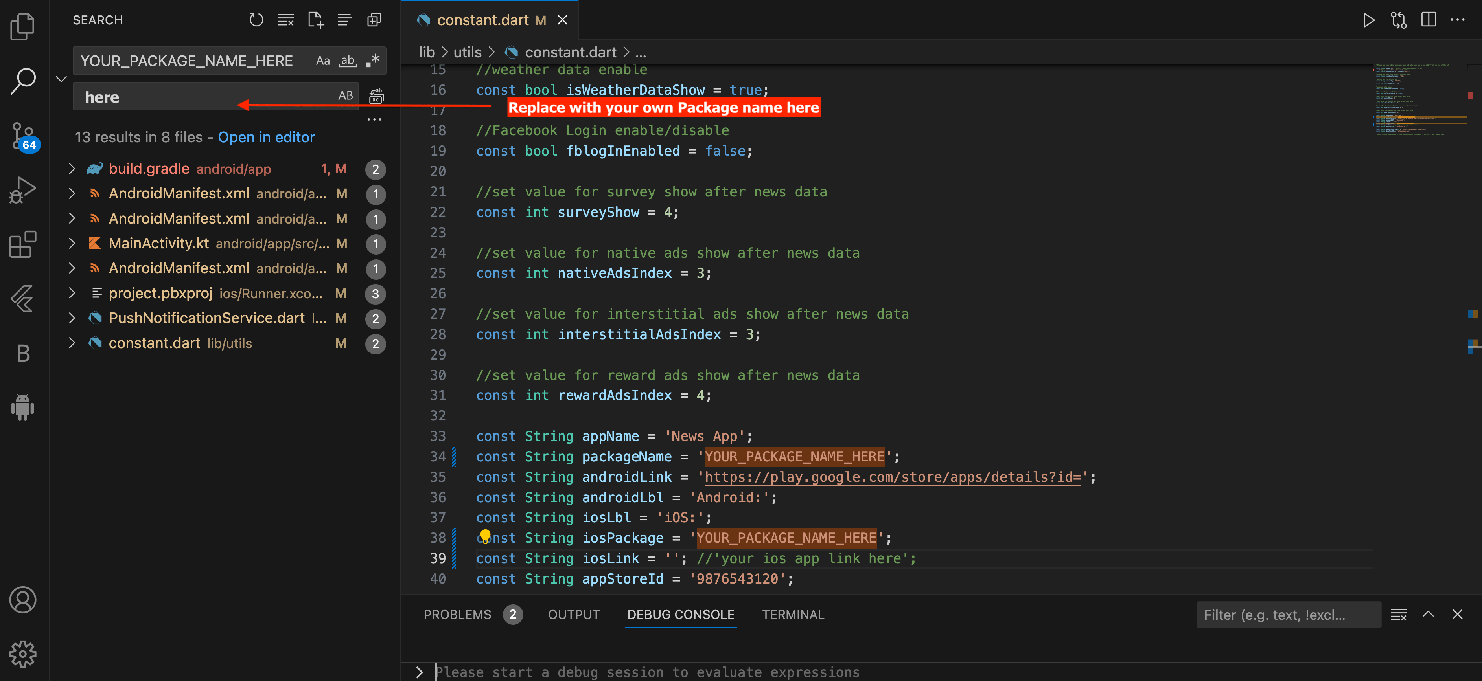
Task: Enable Use Regular Expression toggle
Action: (x=373, y=61)
